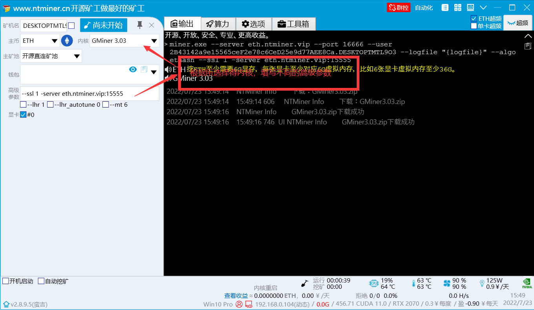Click the Ethereum coin logo icon

click(67, 41)
